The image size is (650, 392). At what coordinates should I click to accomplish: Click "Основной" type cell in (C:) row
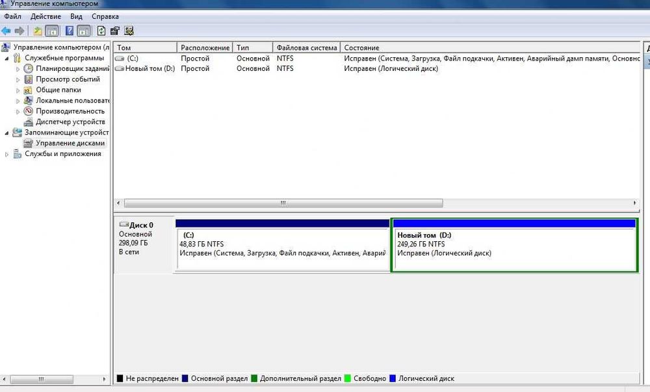click(x=253, y=59)
